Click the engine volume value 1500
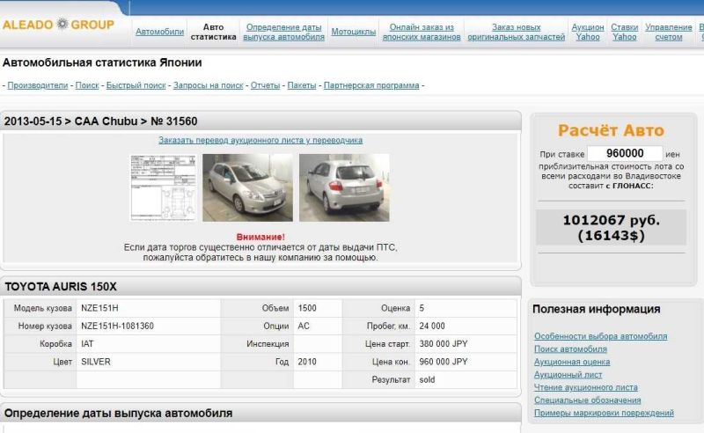Screen dimensions: 704x433 [x=307, y=308]
